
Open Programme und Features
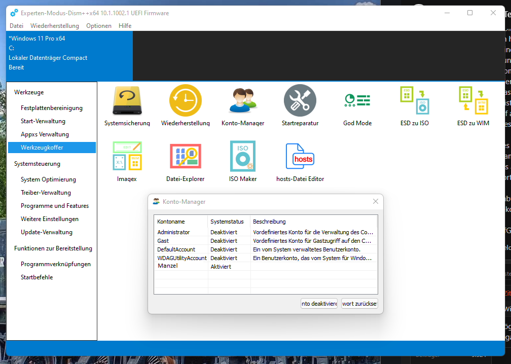pyautogui.click(x=52, y=206)
